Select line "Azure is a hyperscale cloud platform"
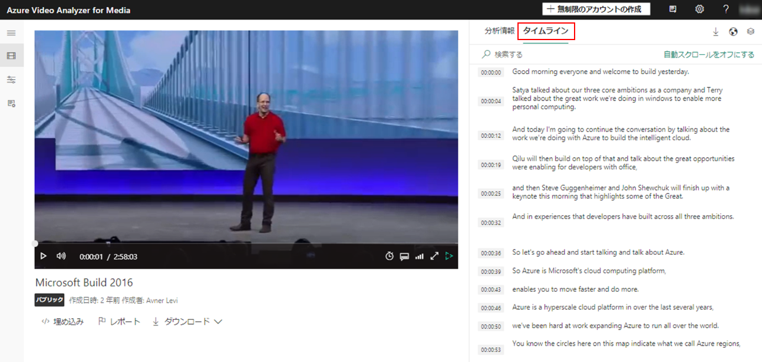 613,307
